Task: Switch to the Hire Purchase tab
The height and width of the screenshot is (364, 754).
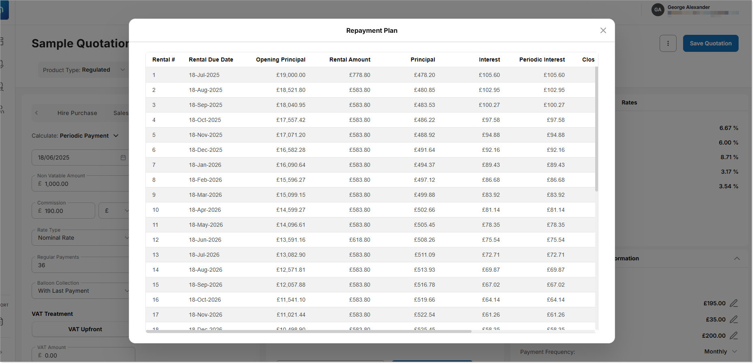Action: click(77, 113)
